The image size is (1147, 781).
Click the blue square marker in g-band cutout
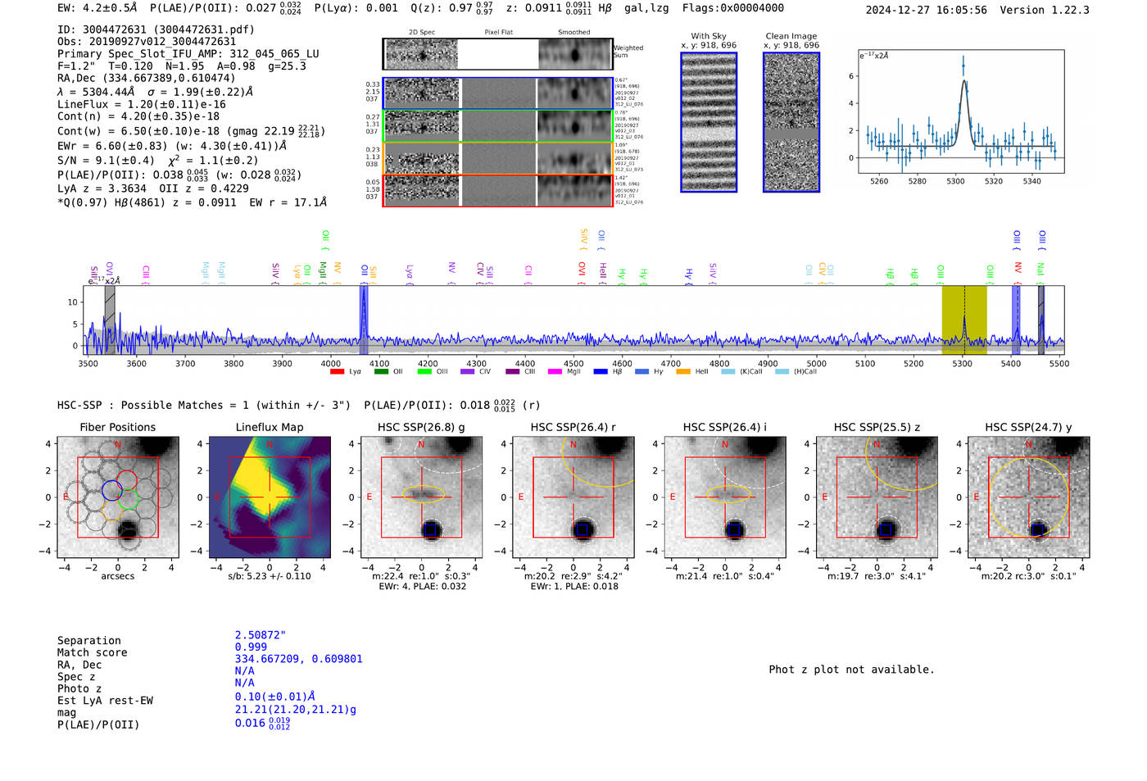[431, 530]
